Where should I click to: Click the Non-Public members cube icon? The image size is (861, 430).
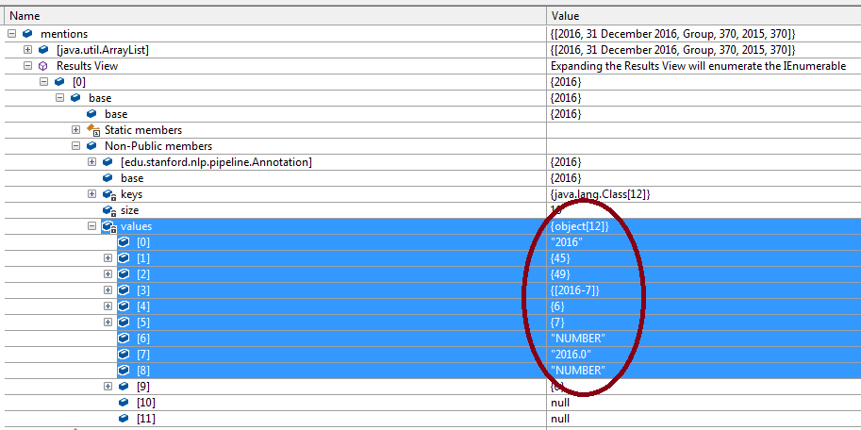[91, 146]
